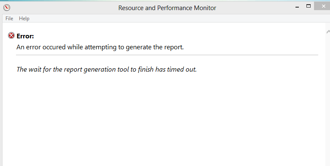Click the scroll up arrow on scrollbar
330x166 pixels.
click(x=328, y=32)
